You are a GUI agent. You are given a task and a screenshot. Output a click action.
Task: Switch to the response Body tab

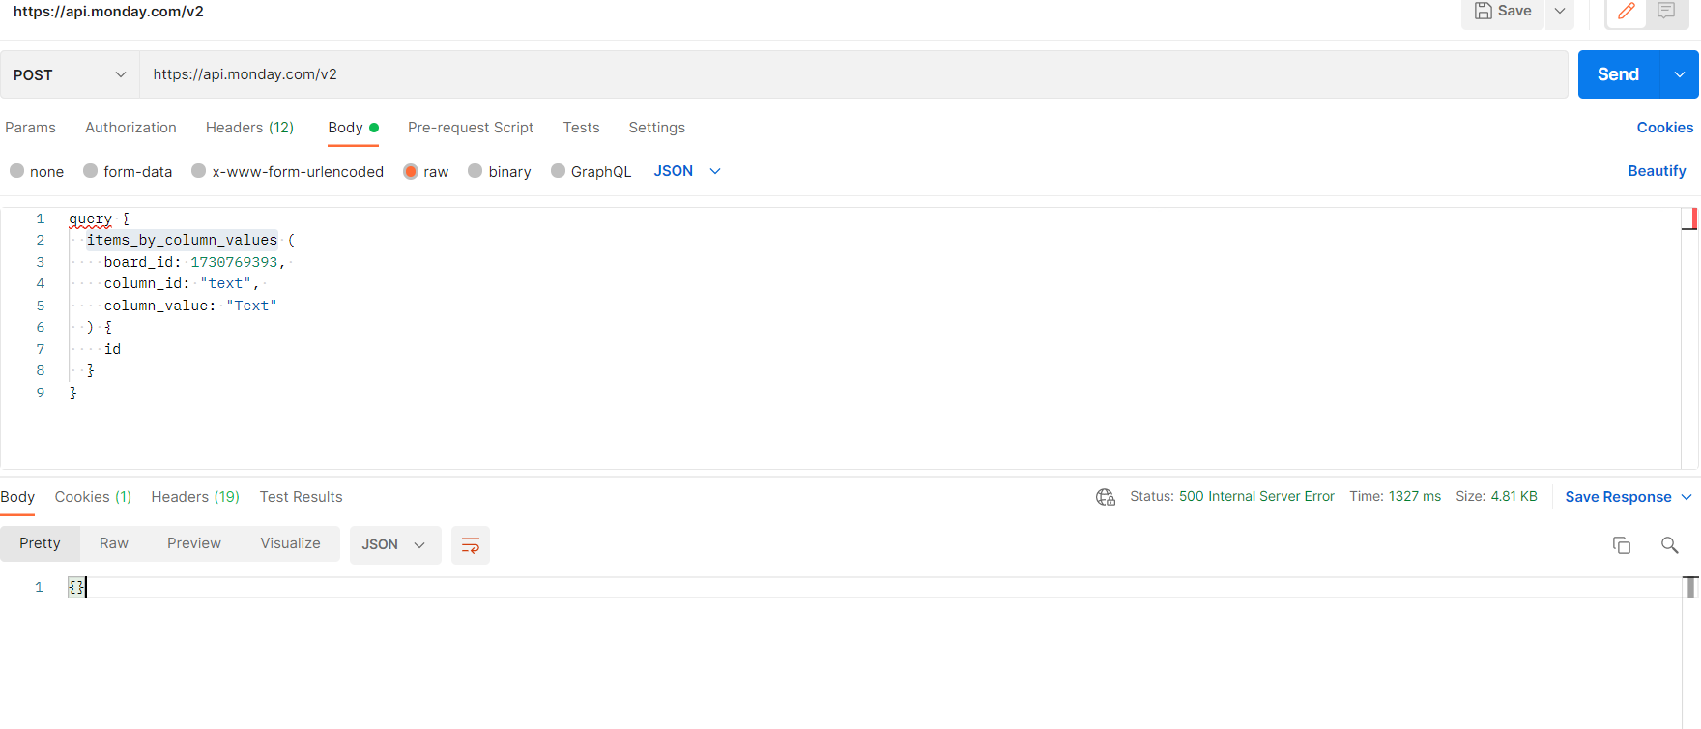coord(17,497)
